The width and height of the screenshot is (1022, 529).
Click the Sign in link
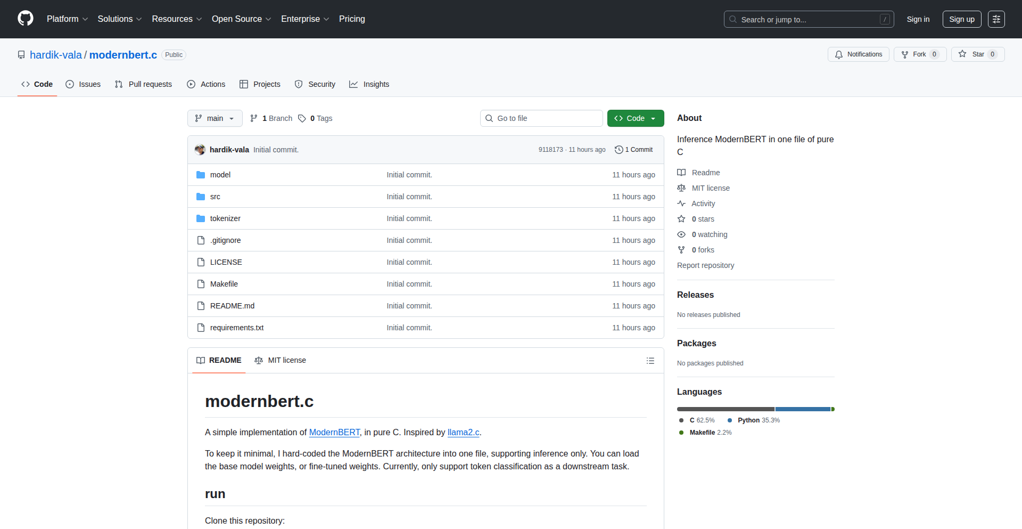tap(918, 19)
